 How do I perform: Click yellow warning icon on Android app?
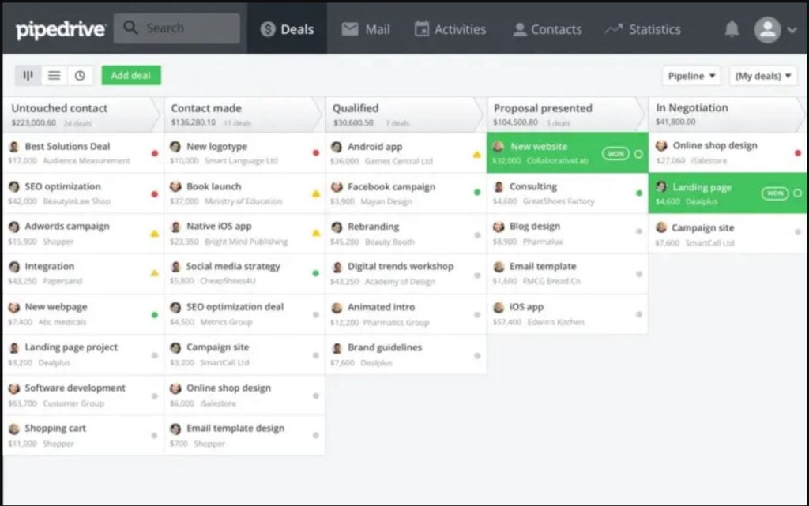(x=477, y=154)
